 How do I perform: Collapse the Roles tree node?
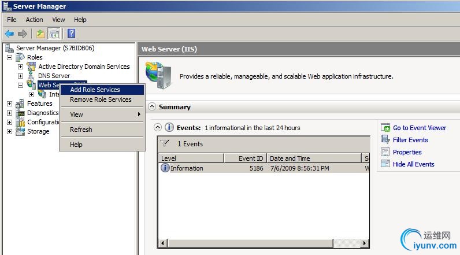click(x=9, y=57)
